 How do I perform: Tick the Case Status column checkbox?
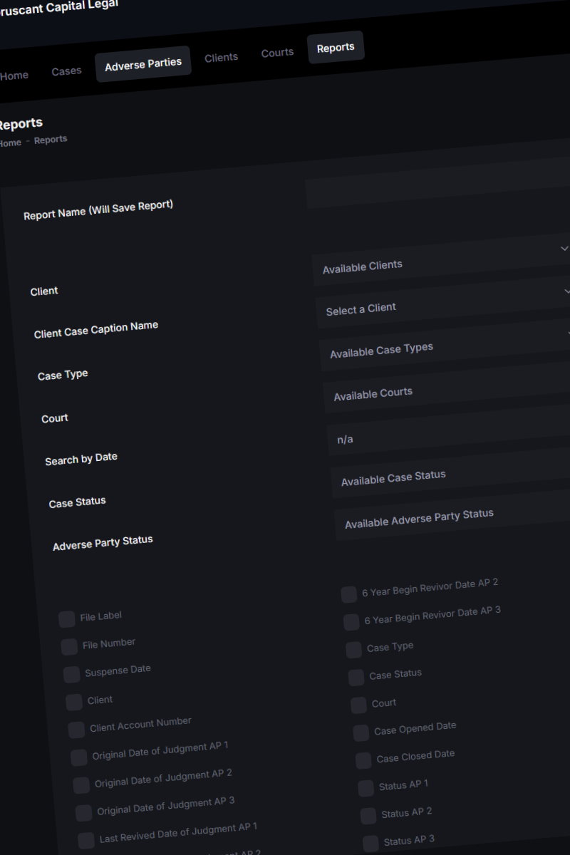[356, 678]
